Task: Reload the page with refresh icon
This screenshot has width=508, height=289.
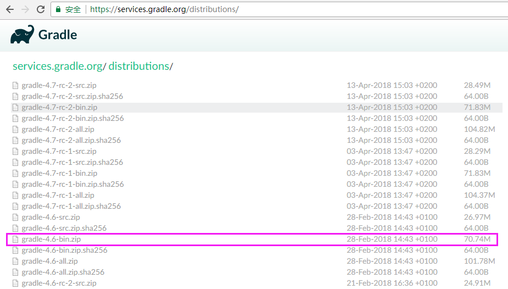Action: [x=41, y=9]
